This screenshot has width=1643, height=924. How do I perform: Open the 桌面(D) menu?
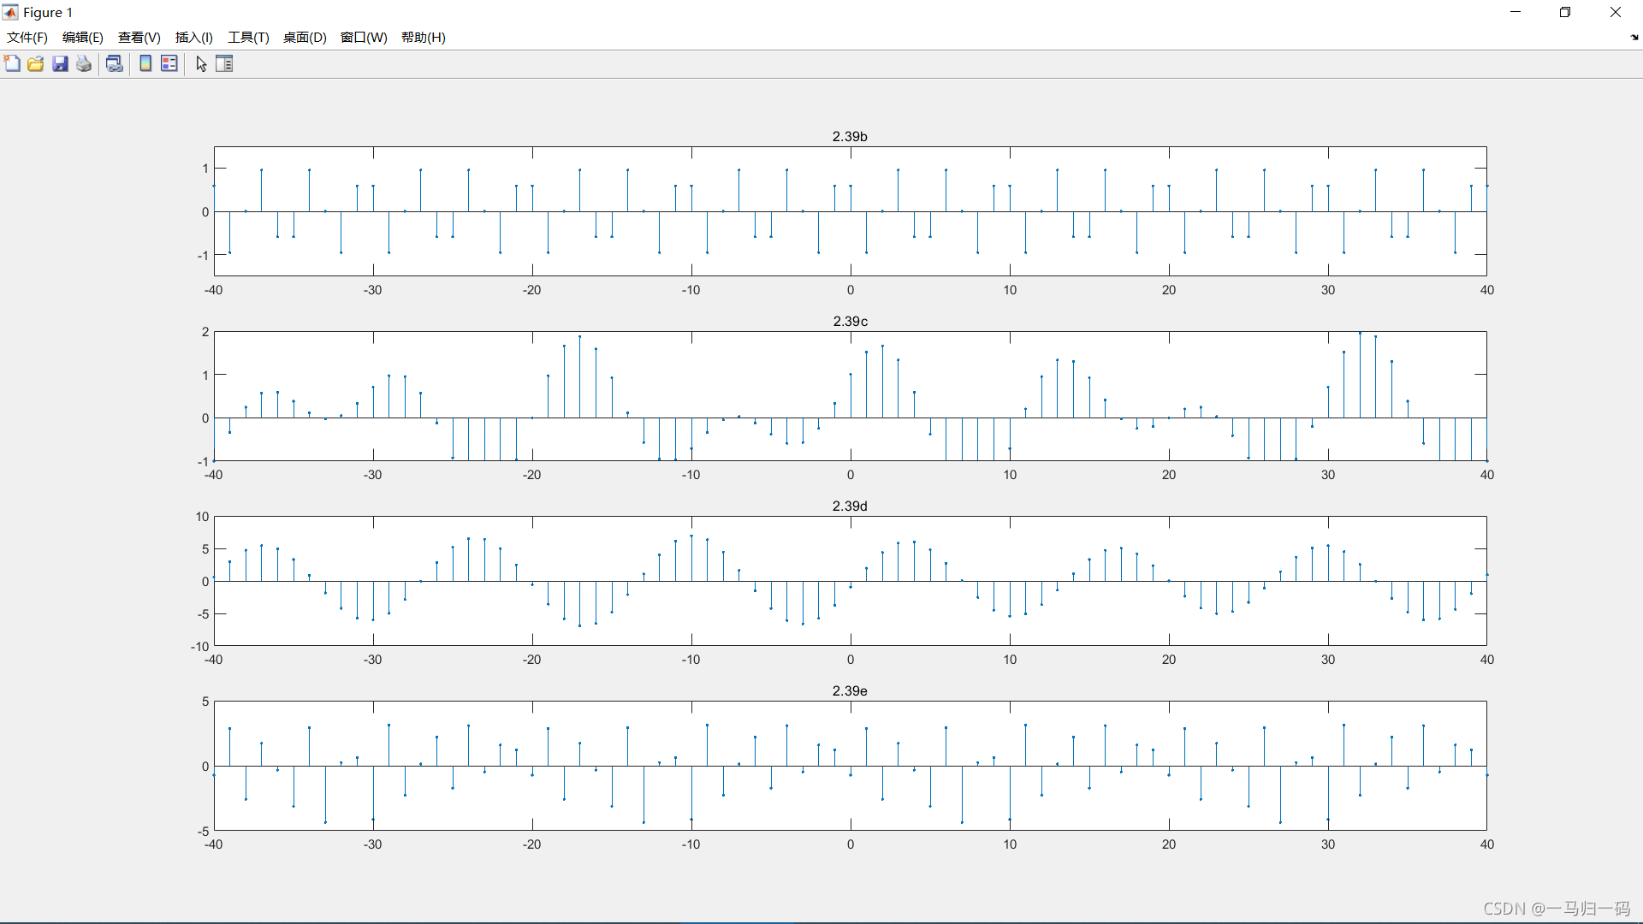pos(305,38)
